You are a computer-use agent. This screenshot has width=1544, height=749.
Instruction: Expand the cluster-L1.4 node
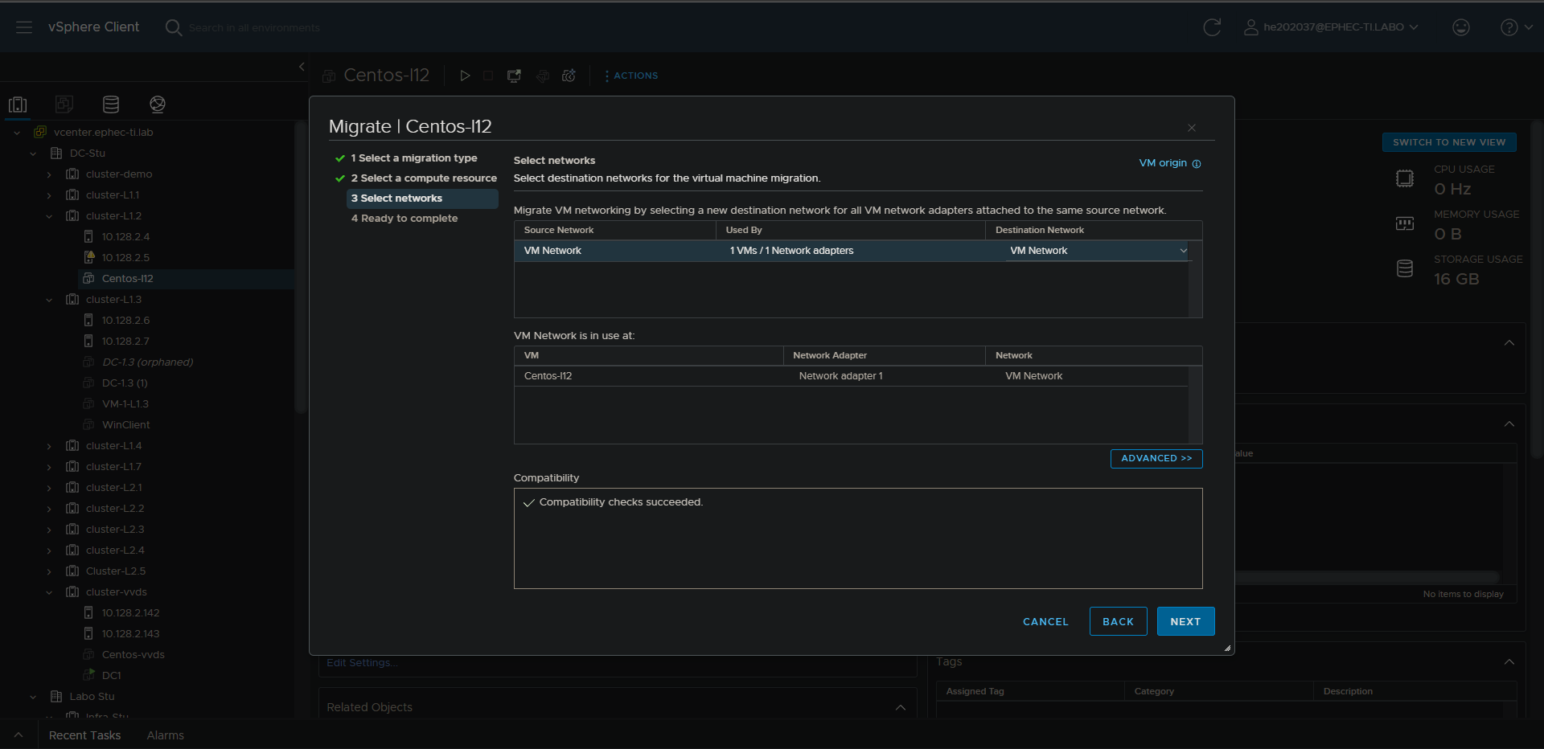[49, 446]
